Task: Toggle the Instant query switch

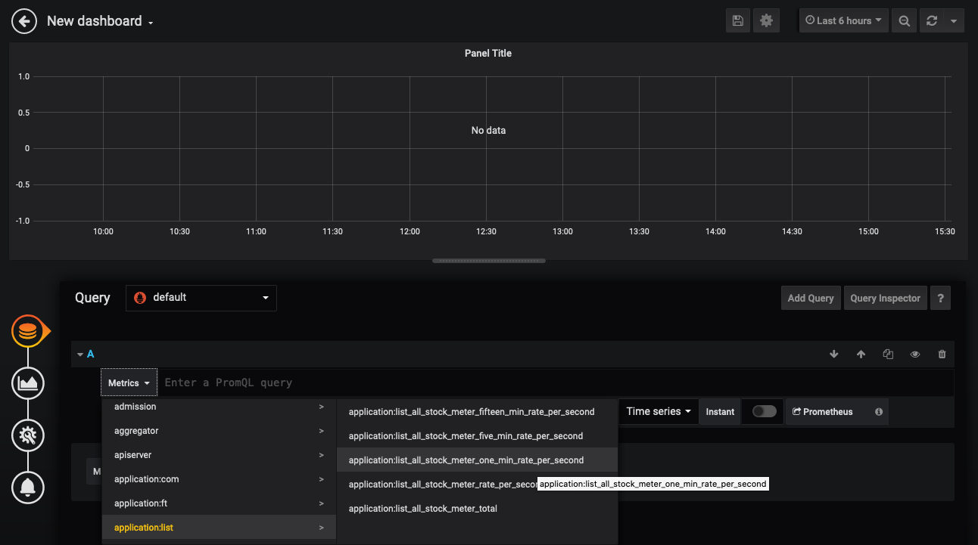Action: pos(764,412)
